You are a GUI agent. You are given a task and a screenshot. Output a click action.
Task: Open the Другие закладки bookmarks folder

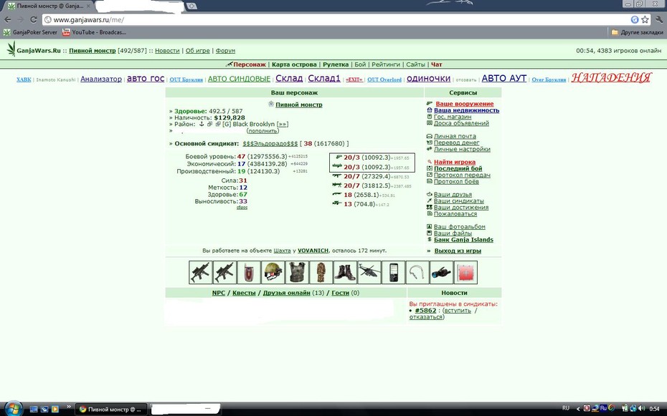(637, 32)
